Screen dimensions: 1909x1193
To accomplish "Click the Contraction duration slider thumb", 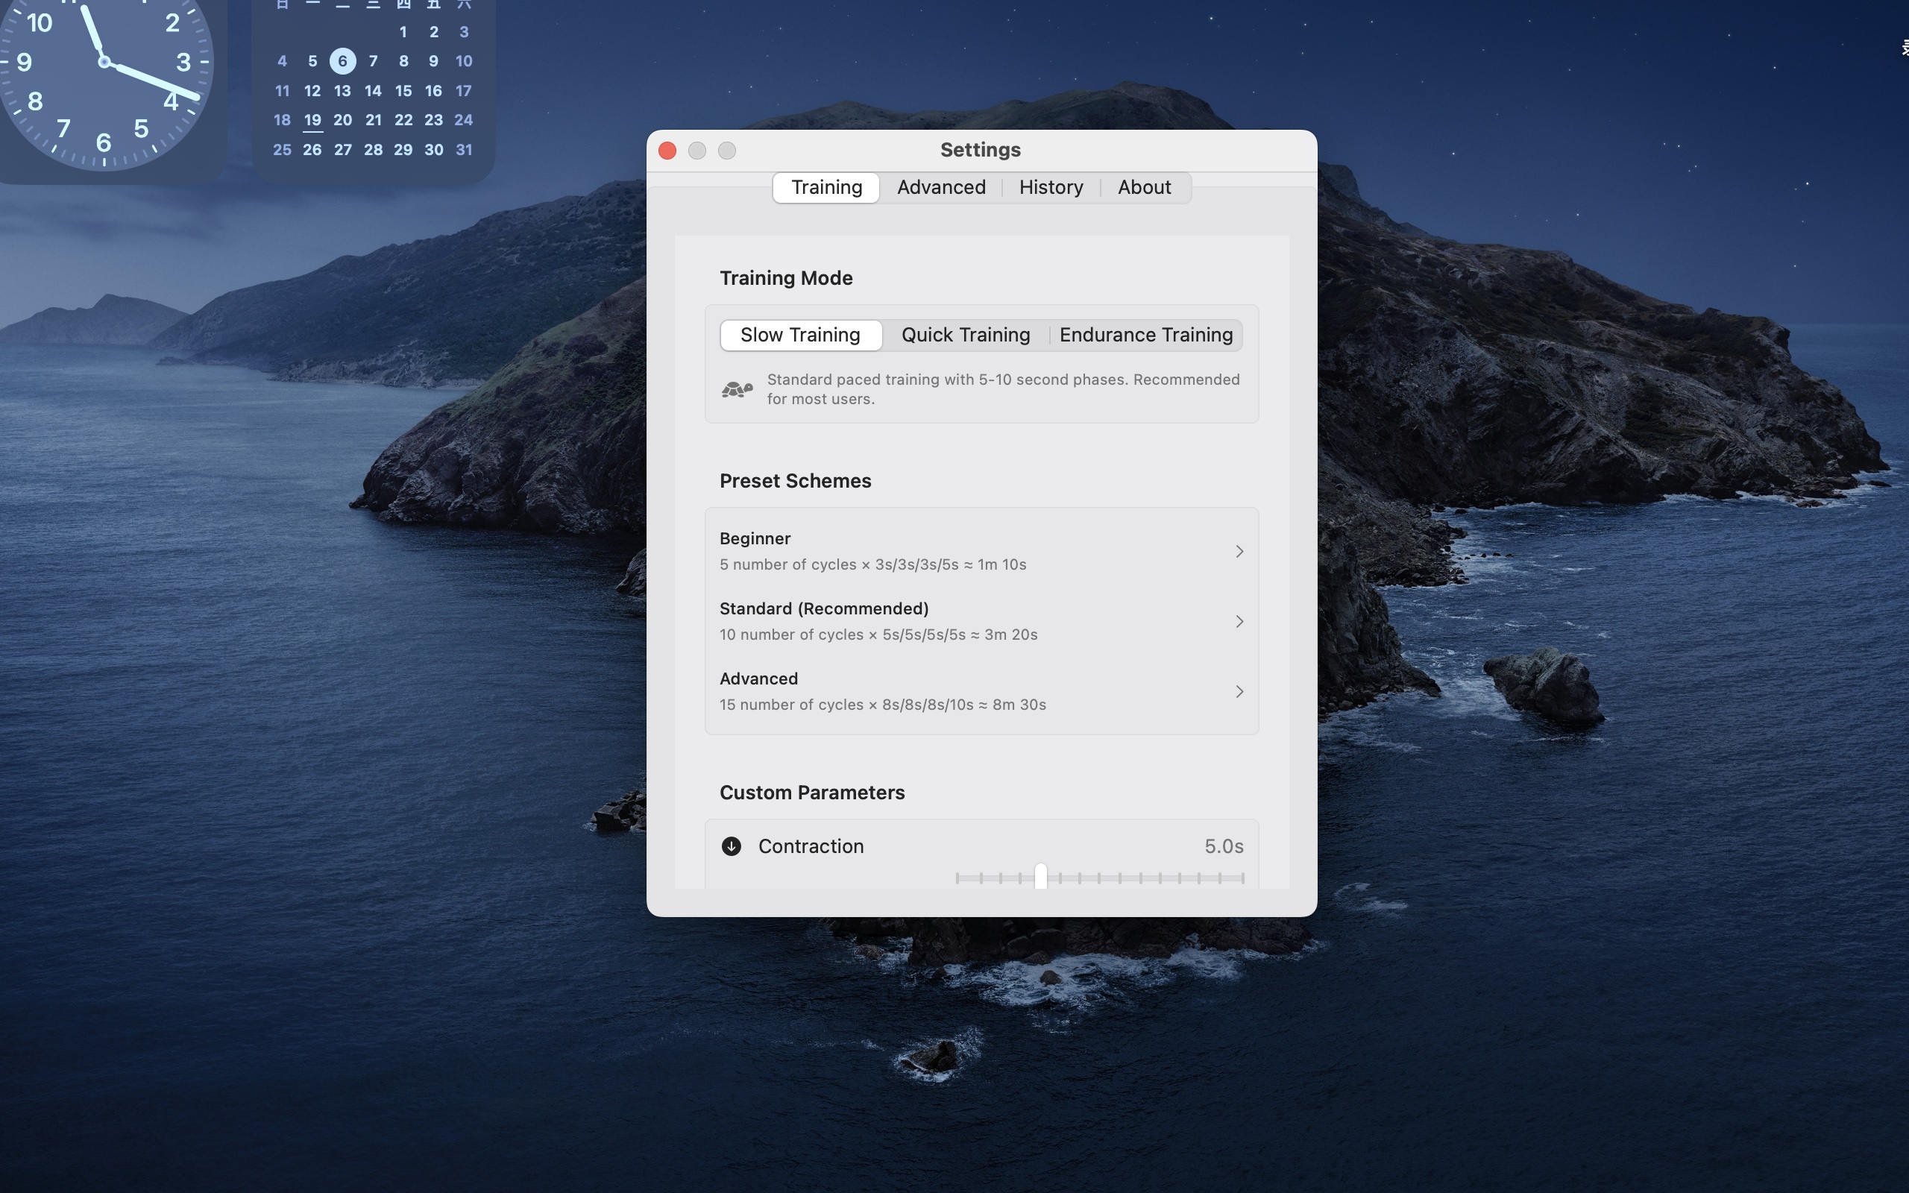I will [1040, 876].
